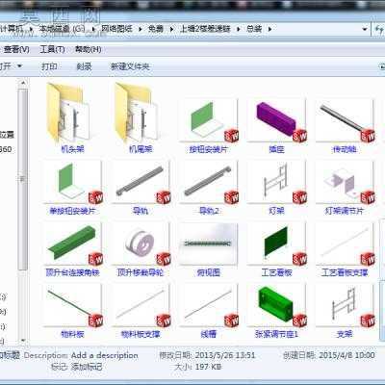This screenshot has width=385, height=385.
Task: Select the 顶升移栽导轮 wheel part
Action: coord(141,249)
